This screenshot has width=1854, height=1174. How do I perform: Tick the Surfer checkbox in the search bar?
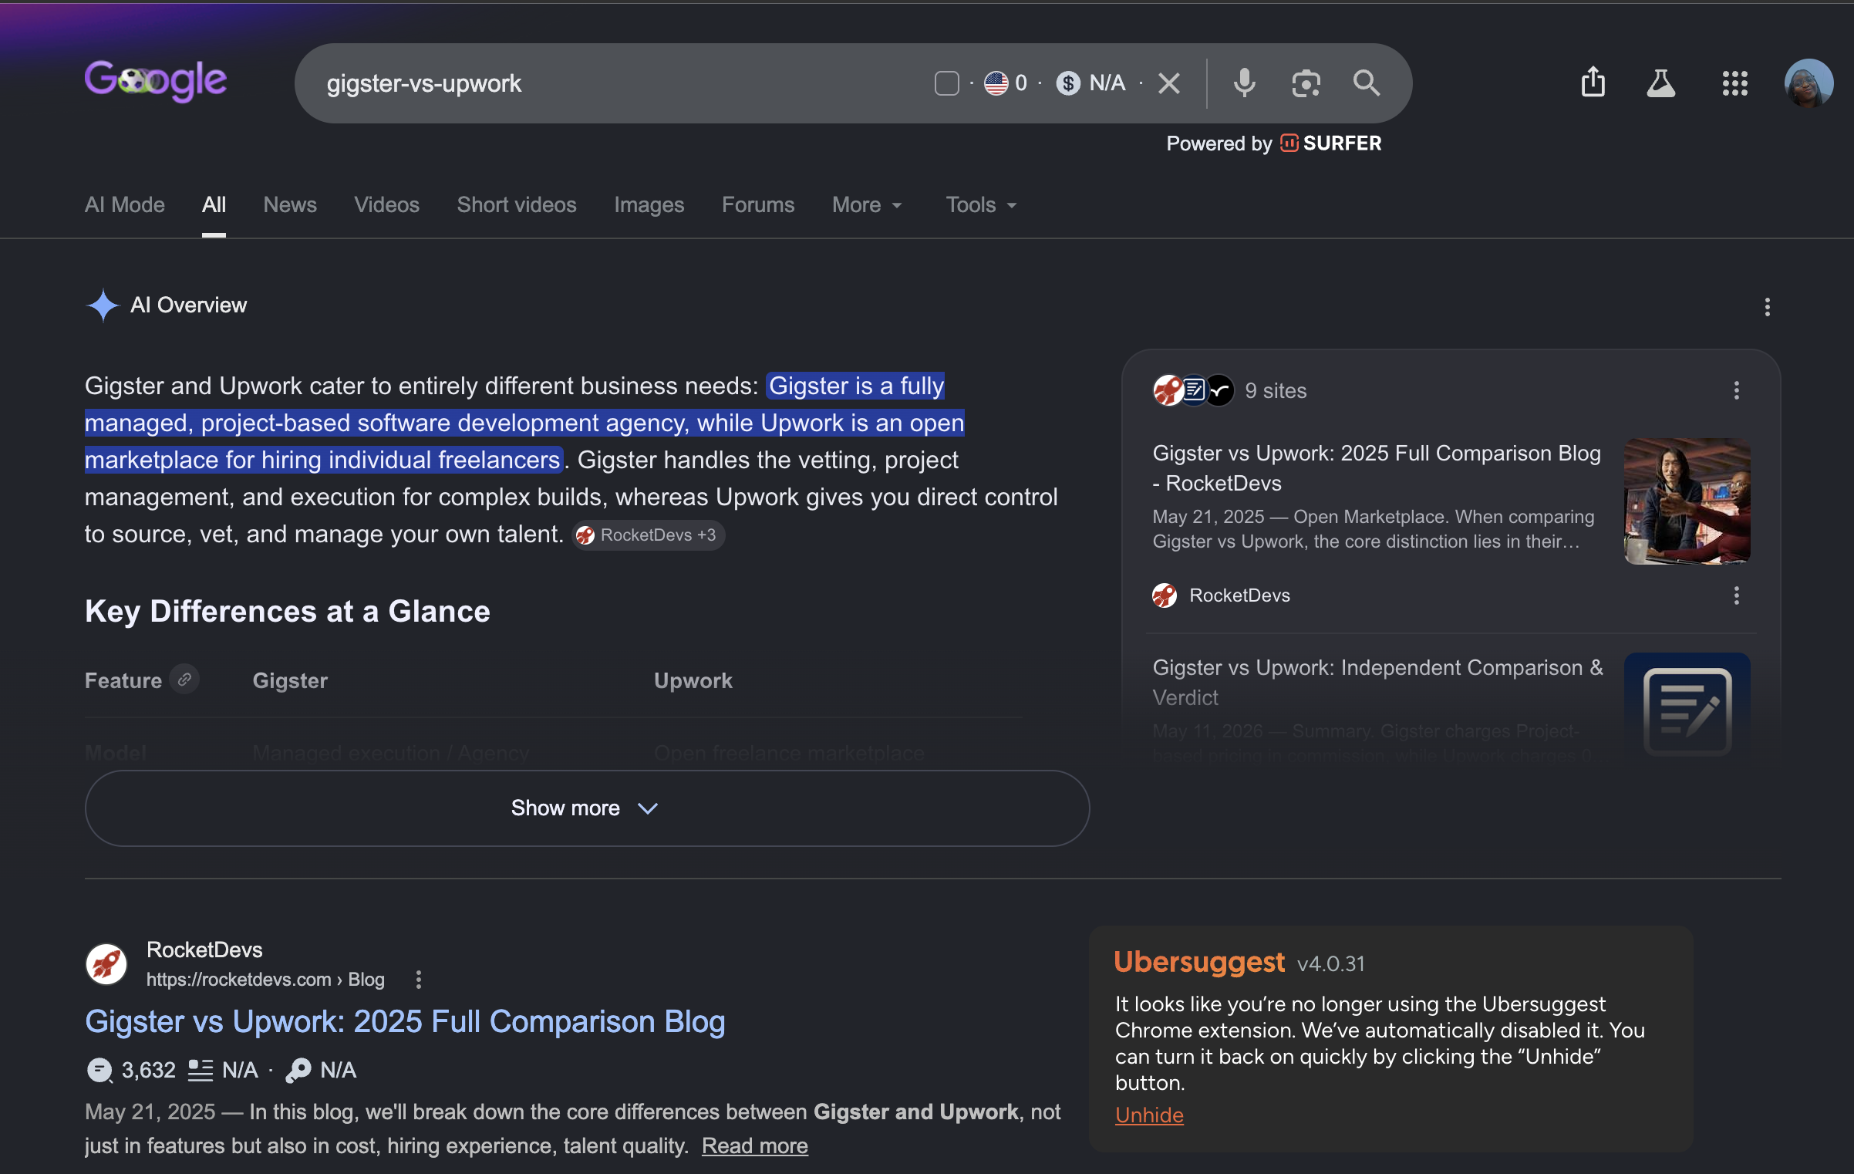click(x=946, y=83)
